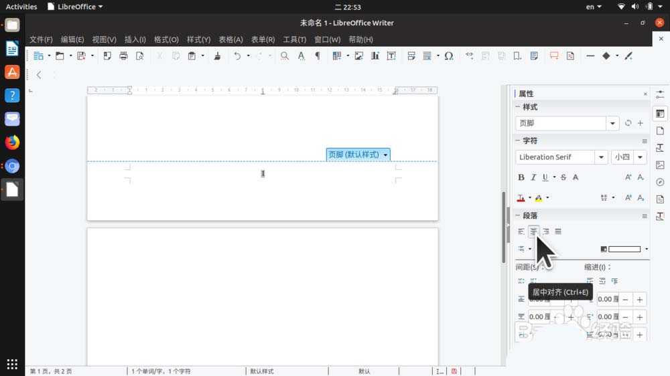Open the font name dropdown for Liberation Serif

click(x=601, y=157)
